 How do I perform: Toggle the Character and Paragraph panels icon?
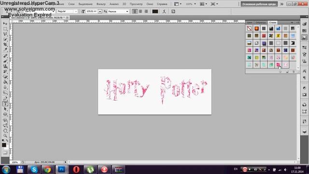(x=173, y=12)
